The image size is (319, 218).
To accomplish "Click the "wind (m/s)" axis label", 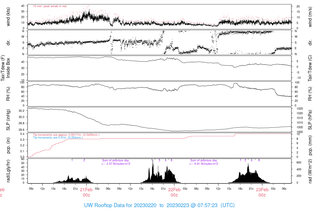I will (310, 17).
